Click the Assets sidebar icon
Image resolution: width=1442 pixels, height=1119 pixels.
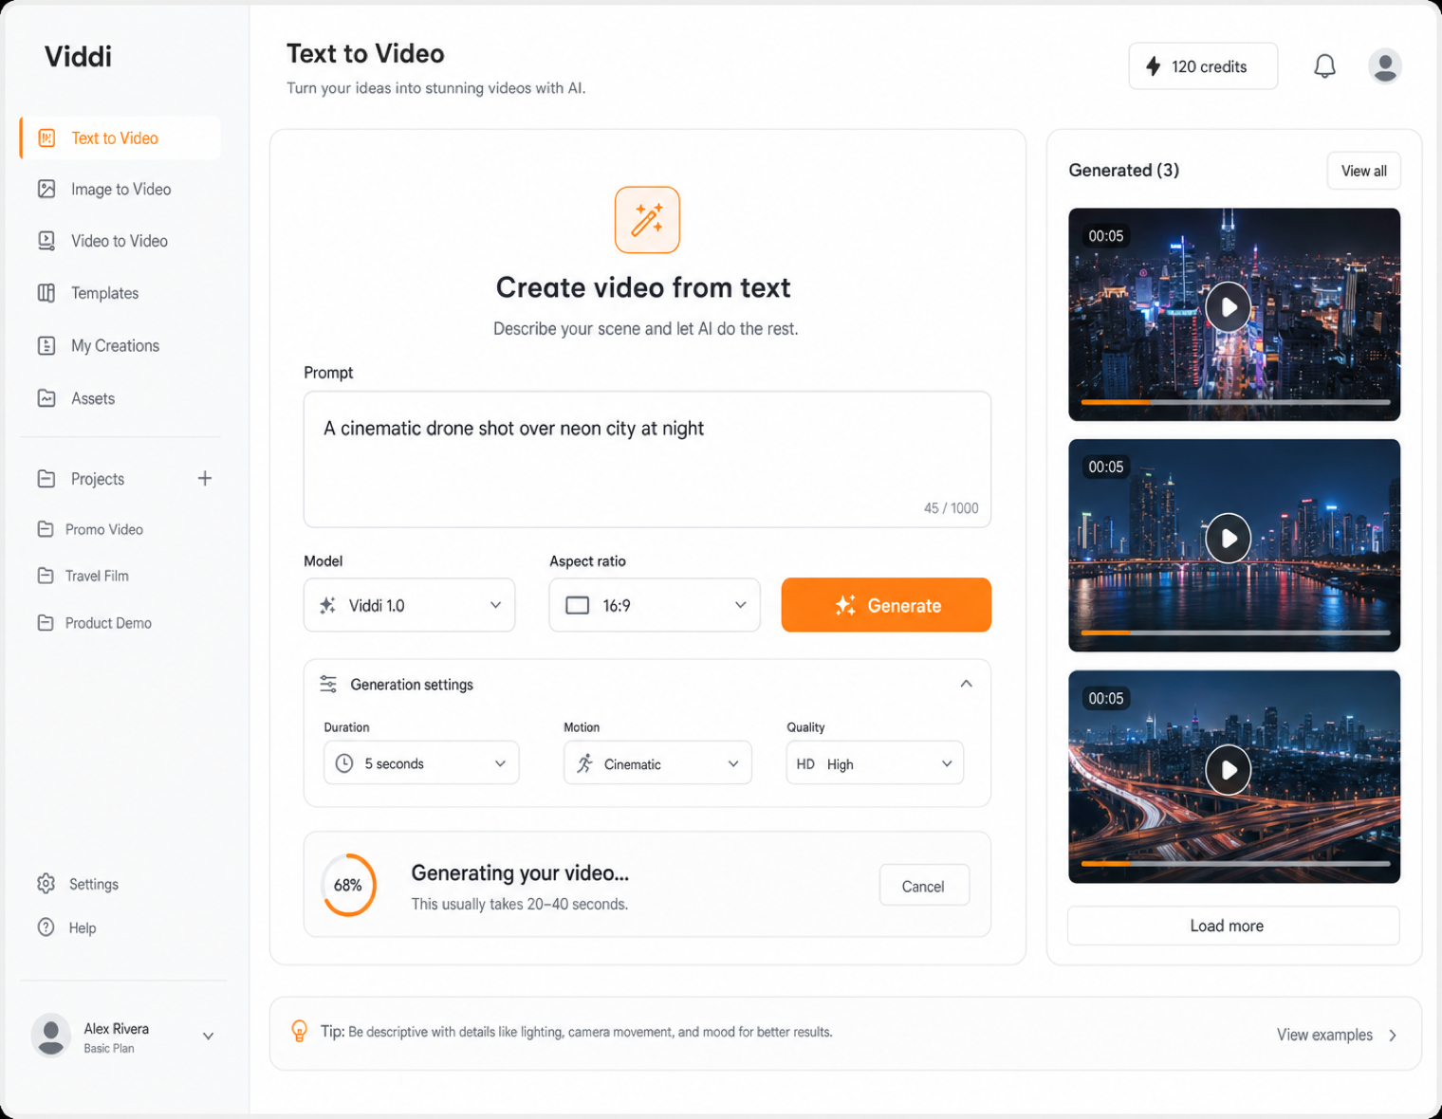[x=46, y=398]
